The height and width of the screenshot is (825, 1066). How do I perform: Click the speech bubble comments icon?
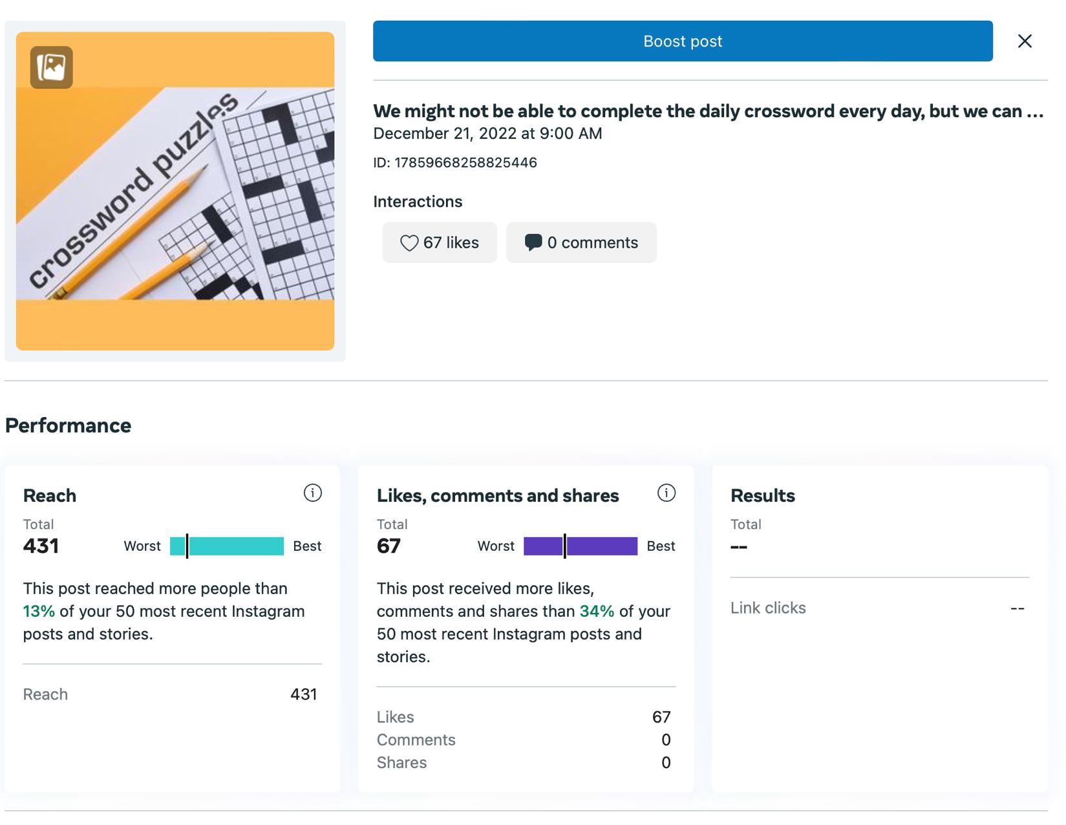coord(533,242)
